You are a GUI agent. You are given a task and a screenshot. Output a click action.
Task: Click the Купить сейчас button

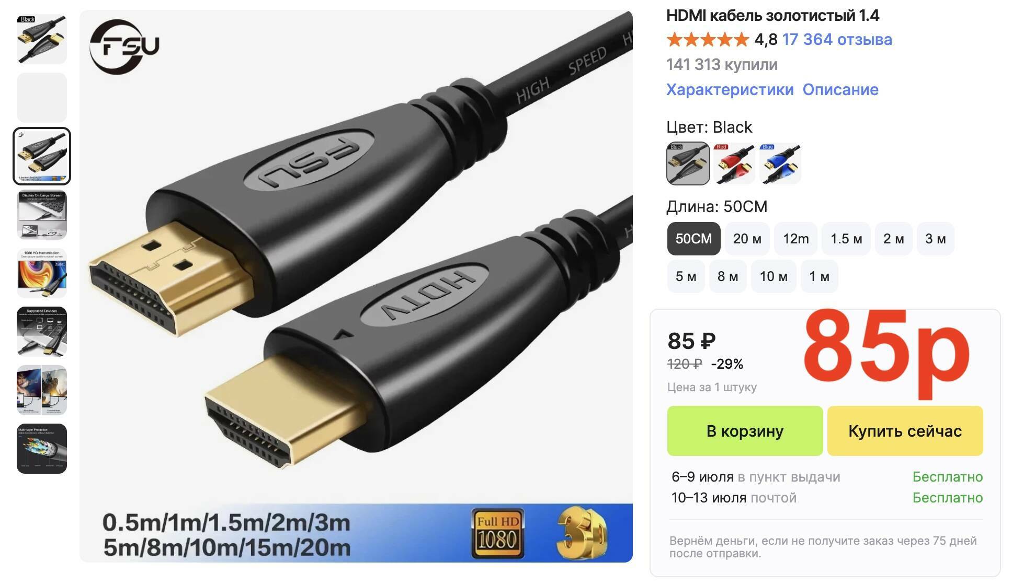point(905,431)
